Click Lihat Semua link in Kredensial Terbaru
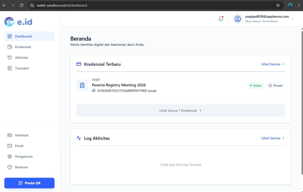This screenshot has width=303, height=192. (x=273, y=64)
